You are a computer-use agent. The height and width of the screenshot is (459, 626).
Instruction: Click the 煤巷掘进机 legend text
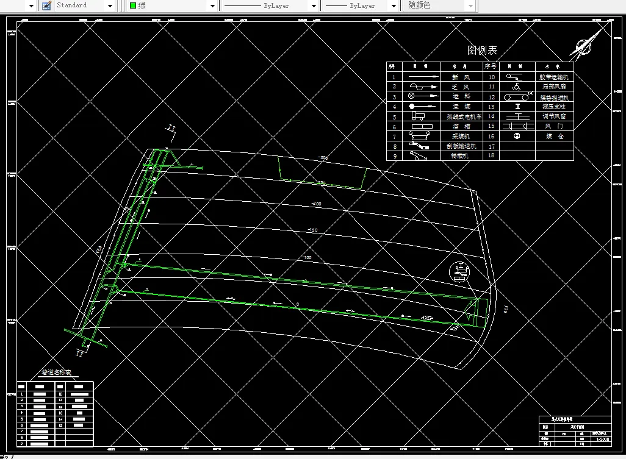pos(555,98)
